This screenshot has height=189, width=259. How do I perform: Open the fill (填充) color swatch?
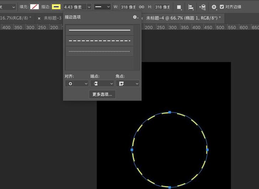35,7
